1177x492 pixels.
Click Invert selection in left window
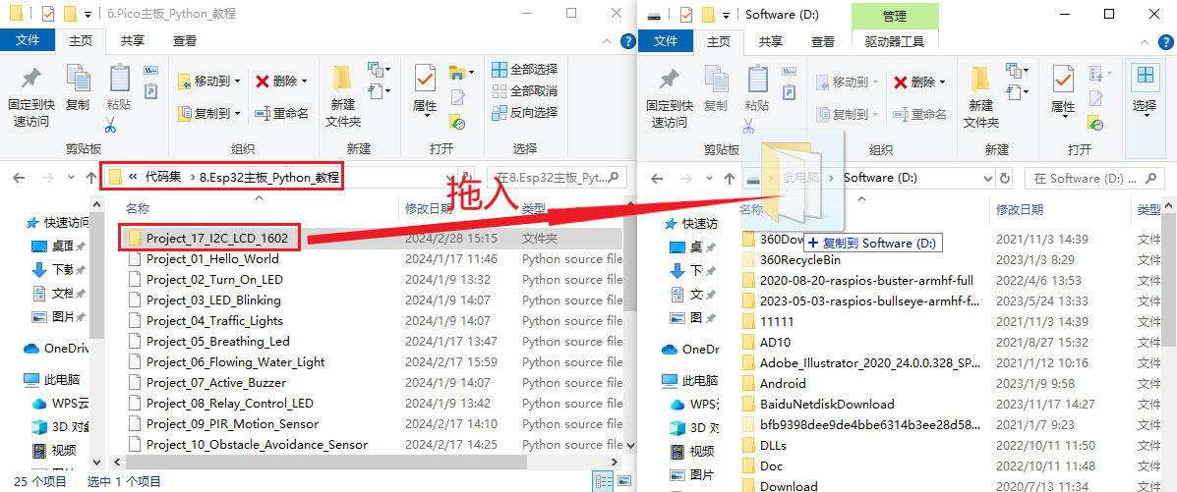coord(525,113)
